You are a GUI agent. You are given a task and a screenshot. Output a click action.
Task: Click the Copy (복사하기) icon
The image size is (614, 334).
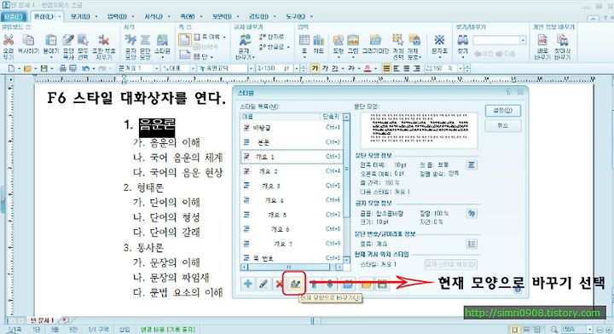[28, 40]
